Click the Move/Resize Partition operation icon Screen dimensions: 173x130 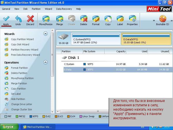click(7, 78)
